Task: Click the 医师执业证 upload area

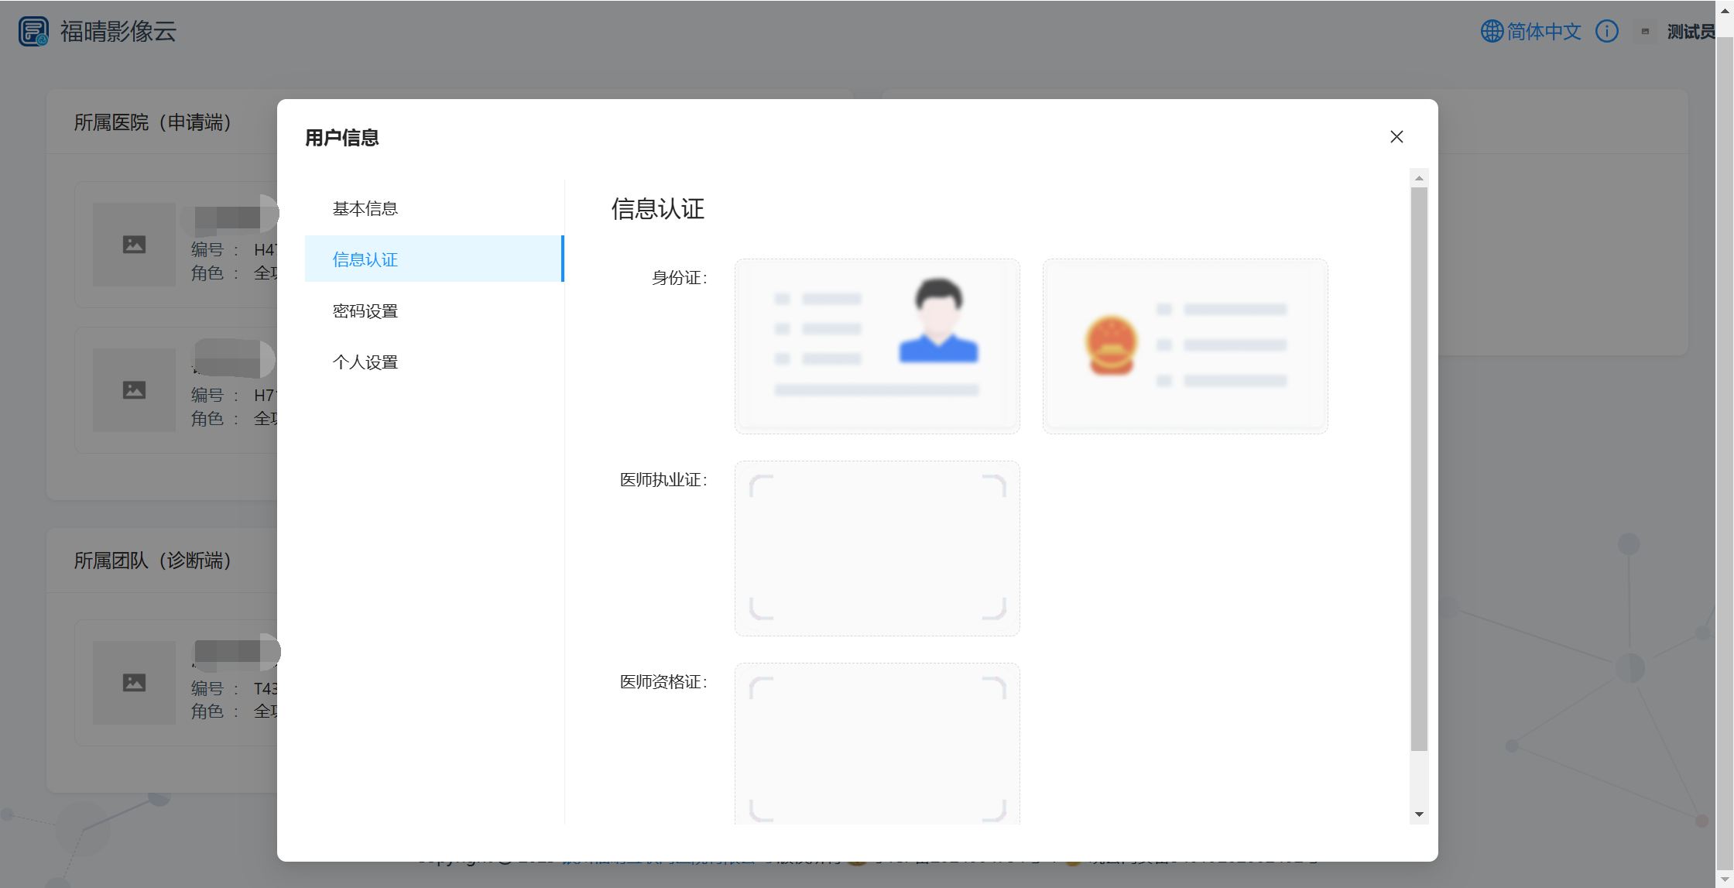Action: pos(877,548)
